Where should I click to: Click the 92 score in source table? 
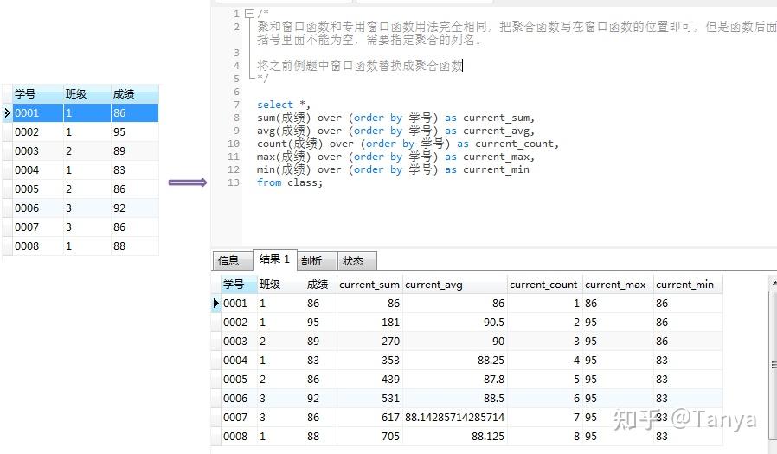[119, 208]
